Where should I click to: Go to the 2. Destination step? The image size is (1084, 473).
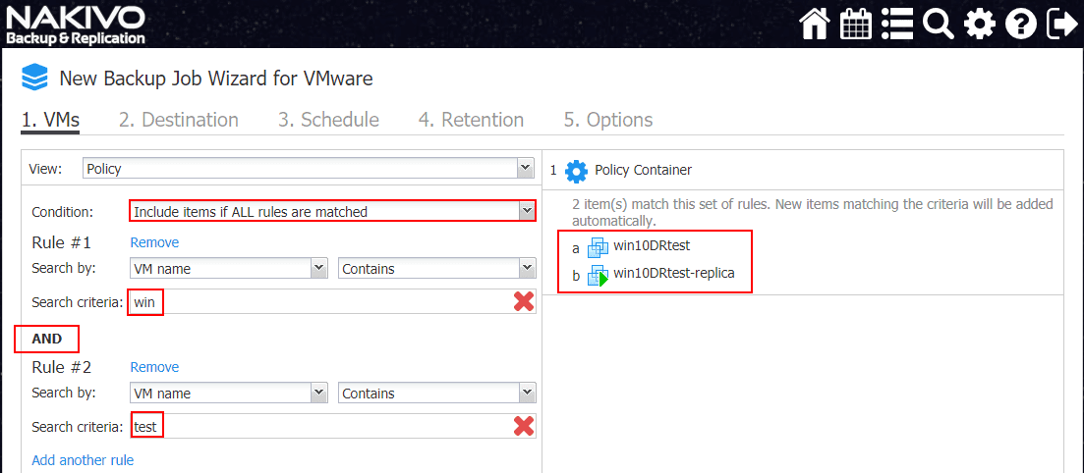(178, 120)
